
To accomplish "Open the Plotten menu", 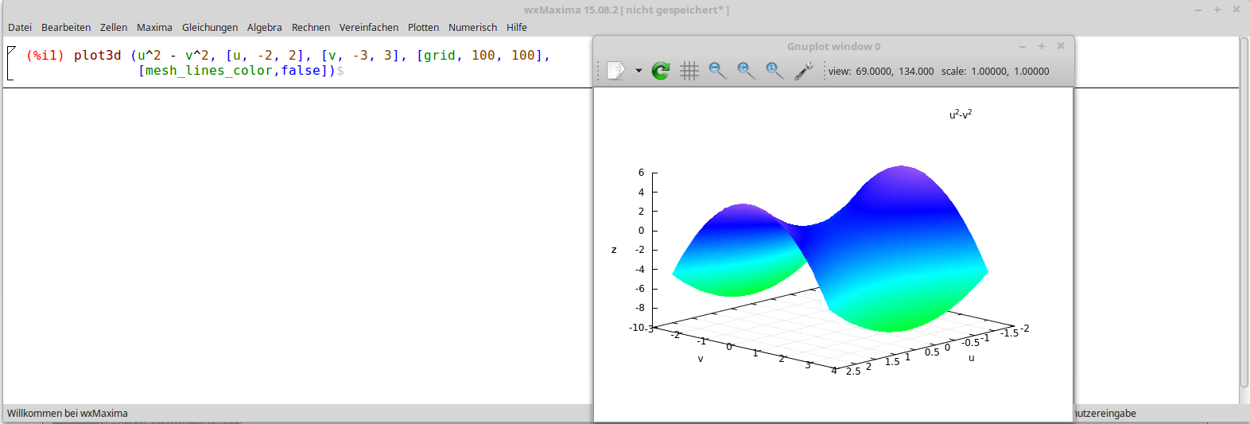I will coord(424,27).
